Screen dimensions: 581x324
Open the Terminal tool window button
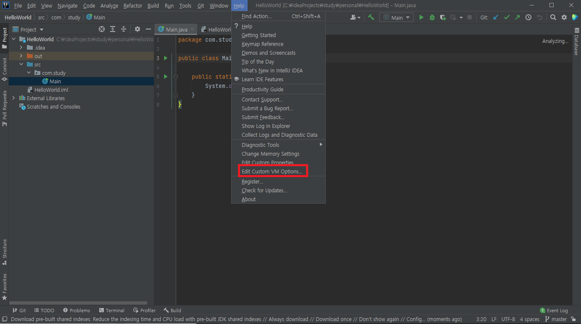click(111, 311)
